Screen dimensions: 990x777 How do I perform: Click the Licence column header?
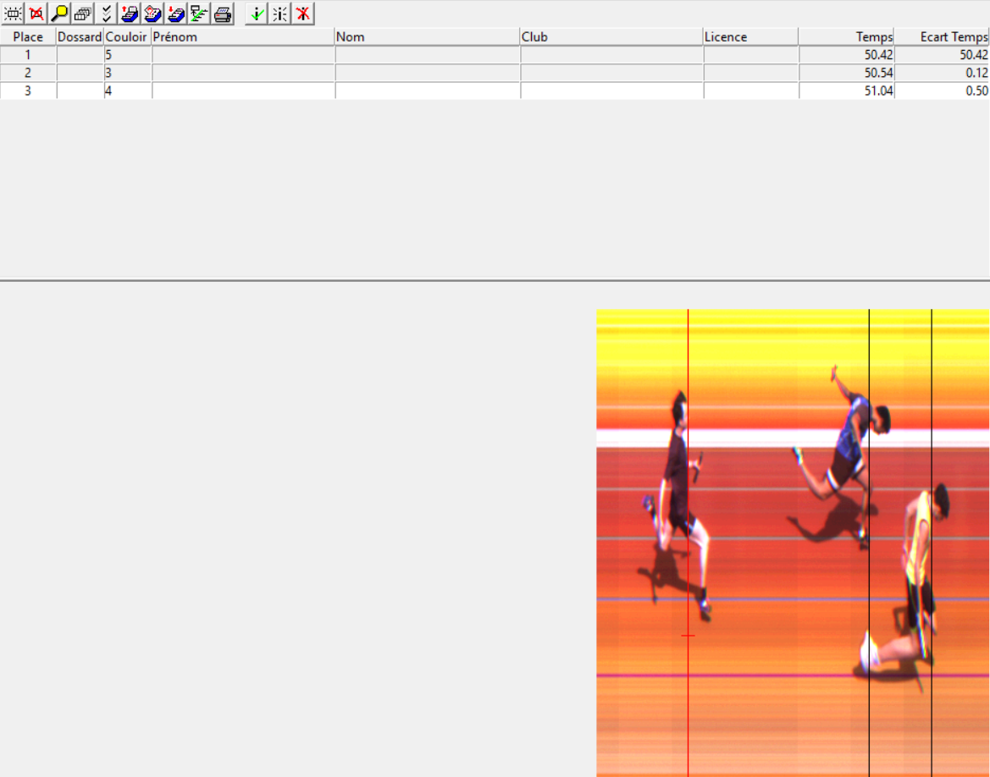pos(750,36)
